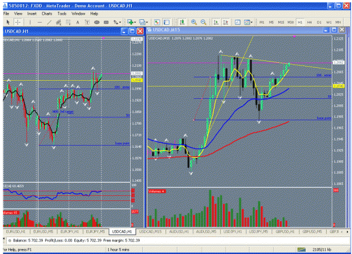Switch to EURUSD,H1 chart tab

coord(16,231)
